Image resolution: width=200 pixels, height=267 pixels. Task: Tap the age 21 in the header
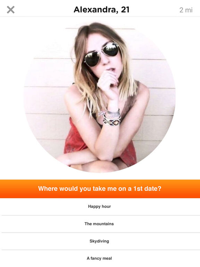point(125,10)
